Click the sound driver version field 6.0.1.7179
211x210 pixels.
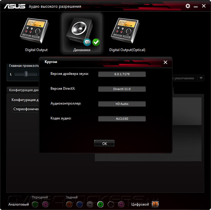pyautogui.click(x=122, y=74)
